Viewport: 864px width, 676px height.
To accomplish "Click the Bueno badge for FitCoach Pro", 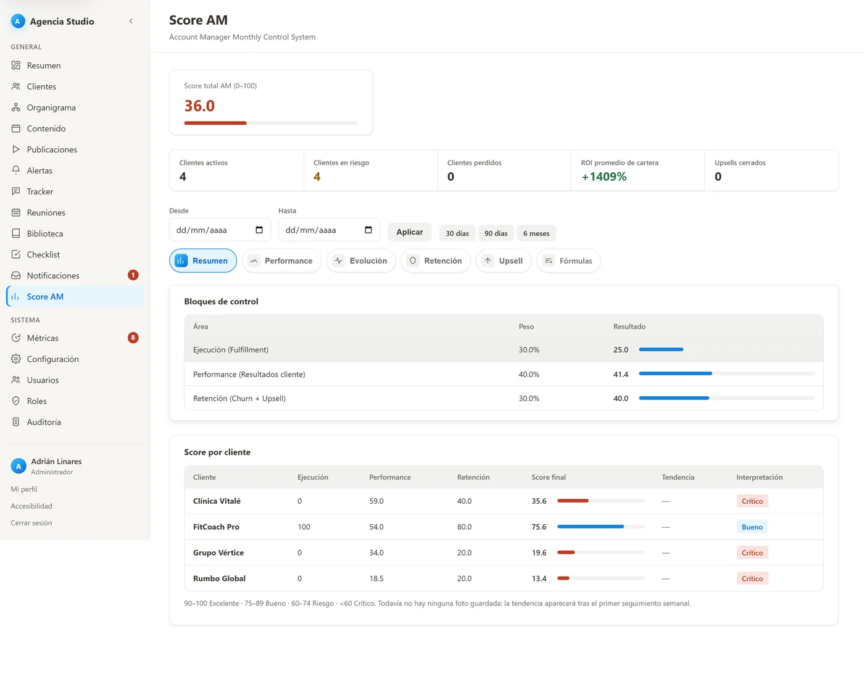I will point(752,527).
